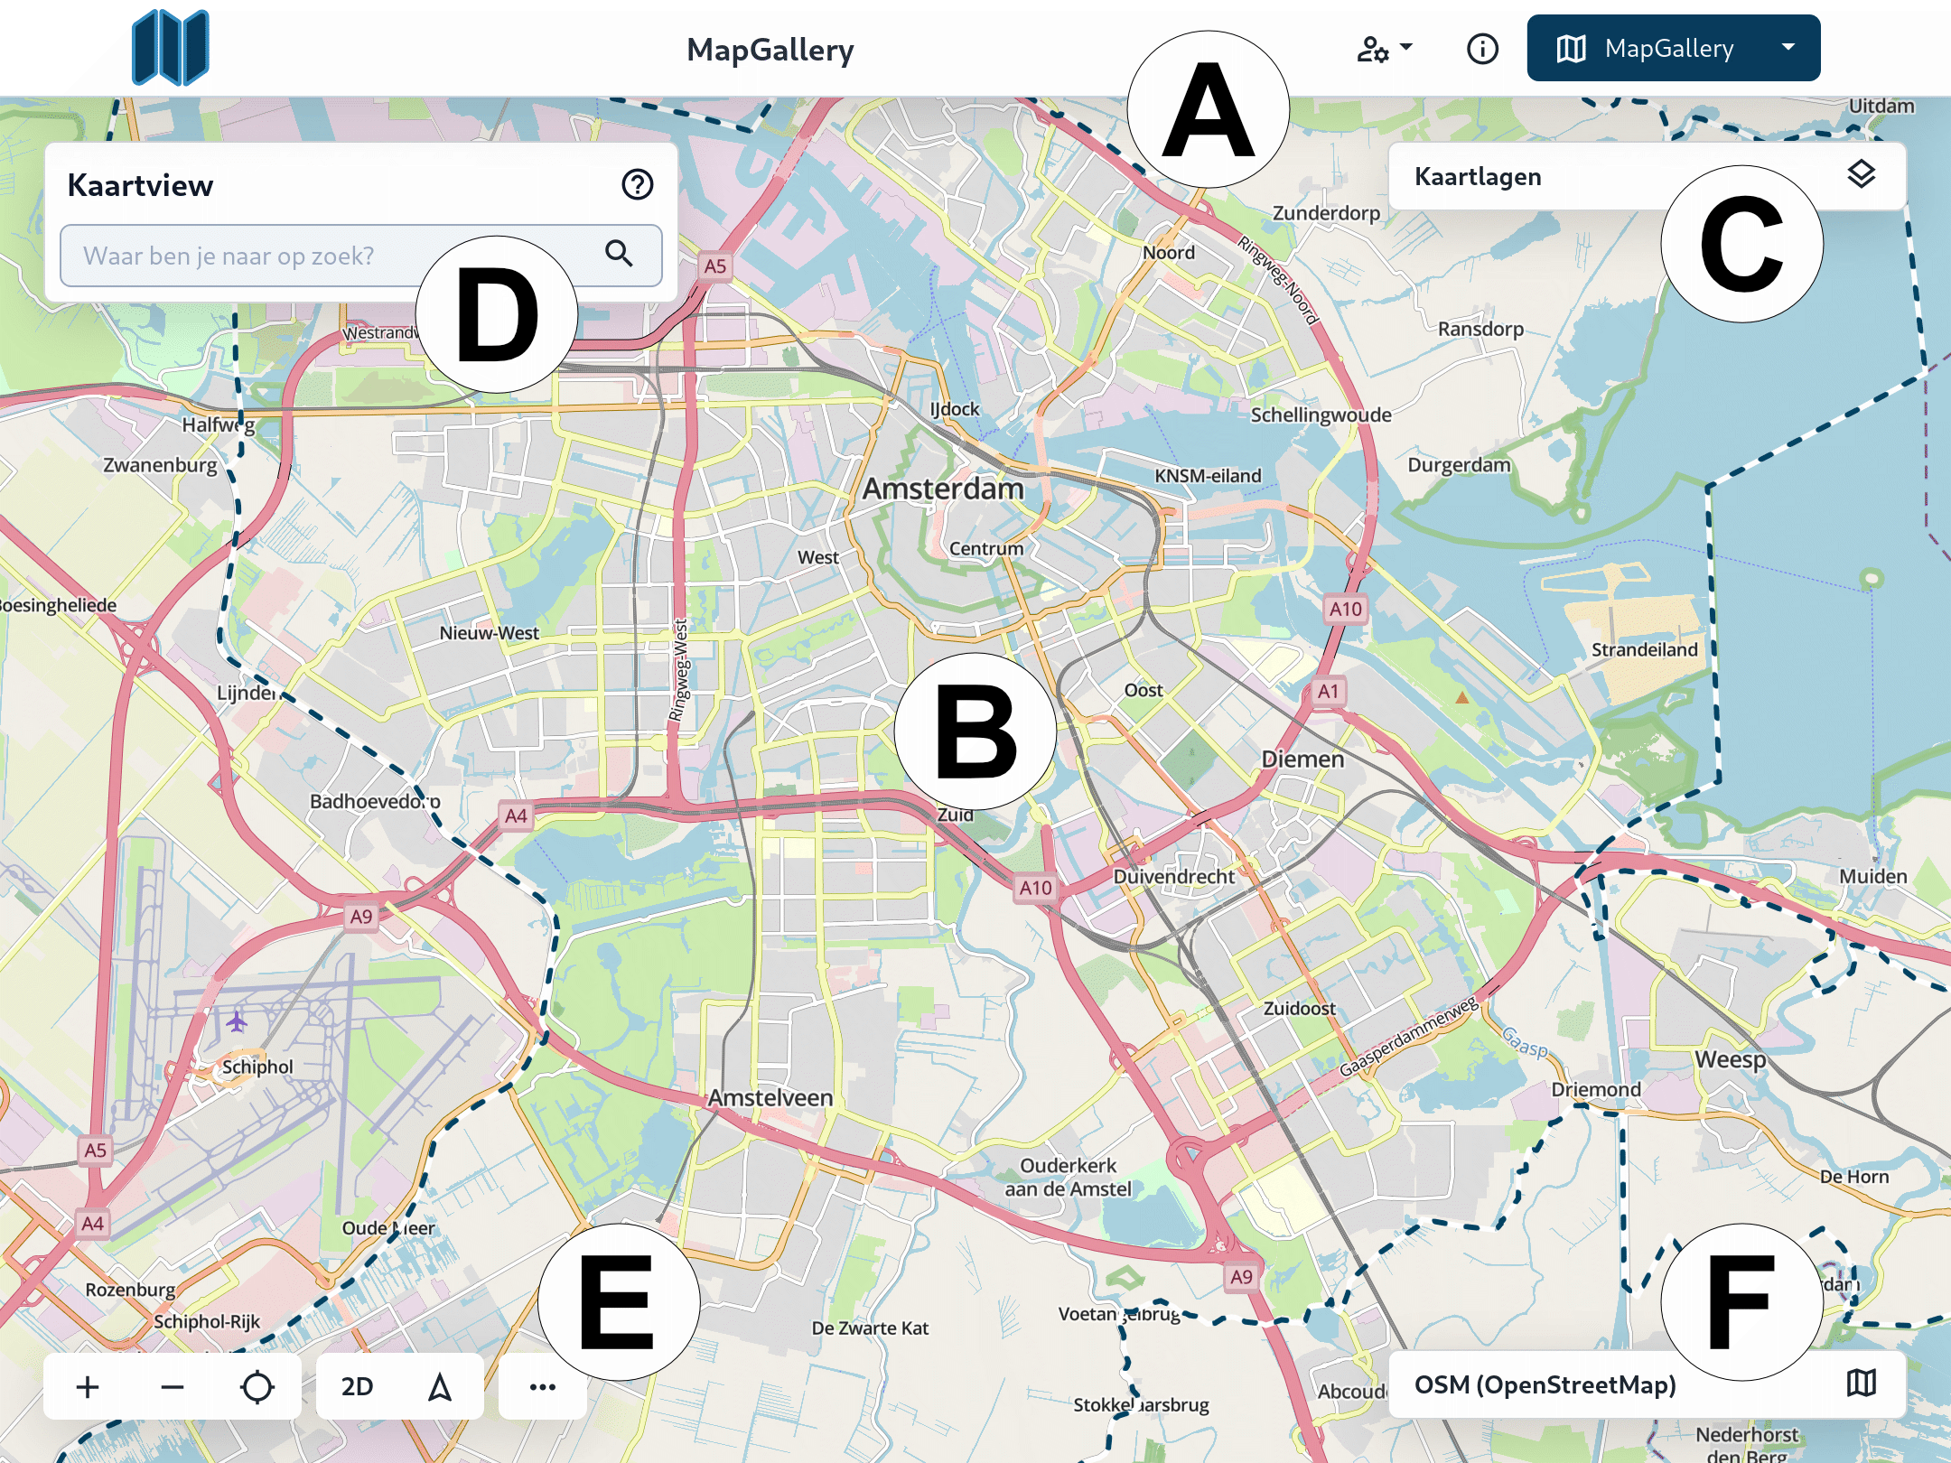The image size is (1951, 1463).
Task: Click the locate-me crosshair icon
Action: coord(257,1386)
